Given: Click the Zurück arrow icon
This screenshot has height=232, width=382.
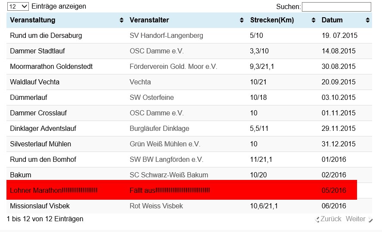Looking at the screenshot, I should [317, 220].
